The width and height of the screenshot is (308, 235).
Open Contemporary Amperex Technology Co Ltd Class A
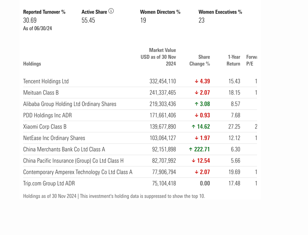click(x=78, y=172)
